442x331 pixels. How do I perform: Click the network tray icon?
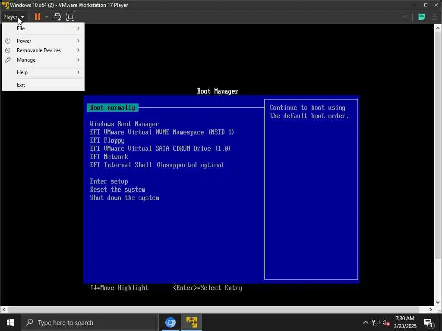(376, 322)
